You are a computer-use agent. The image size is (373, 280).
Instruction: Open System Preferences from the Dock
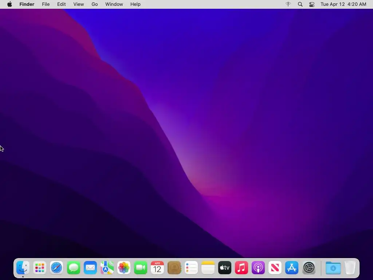click(x=309, y=268)
